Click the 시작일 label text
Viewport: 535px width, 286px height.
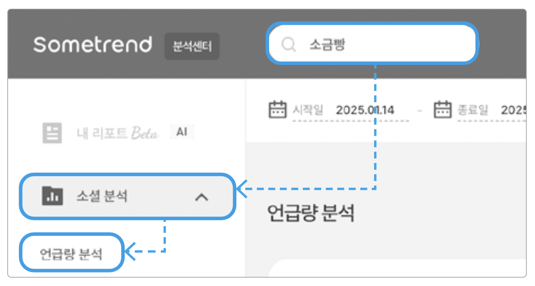pos(308,110)
